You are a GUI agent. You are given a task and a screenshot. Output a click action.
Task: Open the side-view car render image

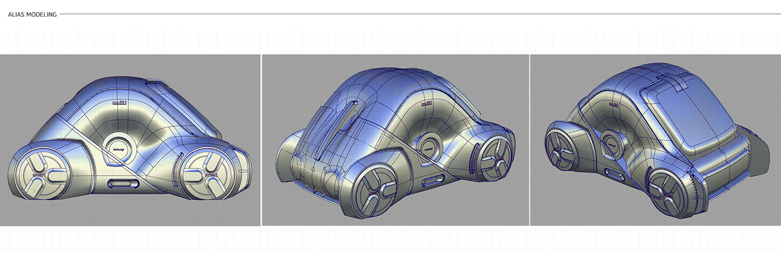point(130,140)
